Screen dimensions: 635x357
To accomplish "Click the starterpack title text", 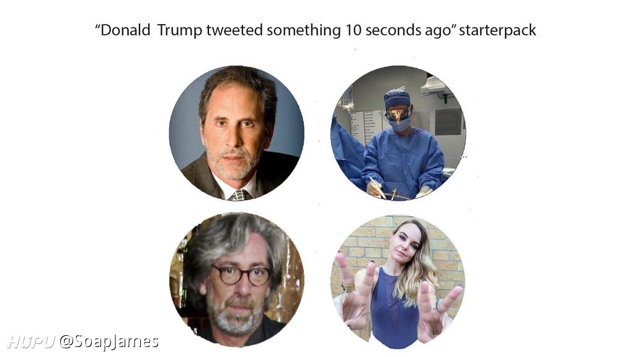I will [316, 30].
